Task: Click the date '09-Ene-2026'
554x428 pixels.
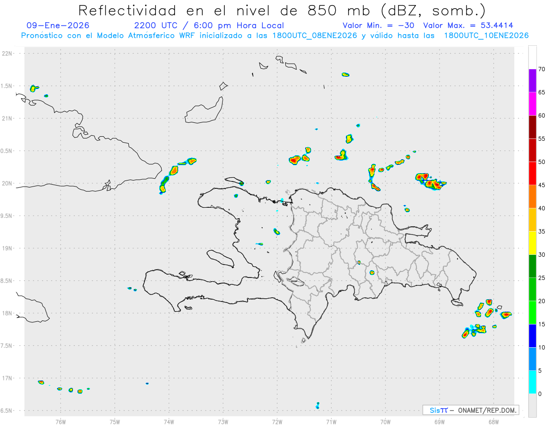Action: click(x=58, y=25)
